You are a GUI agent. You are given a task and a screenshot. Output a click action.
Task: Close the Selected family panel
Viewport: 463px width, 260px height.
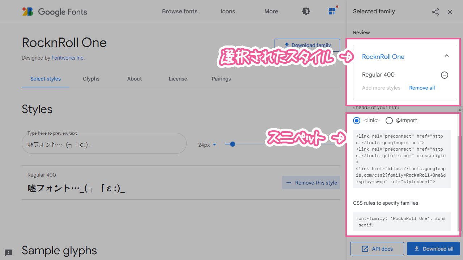[x=450, y=12]
